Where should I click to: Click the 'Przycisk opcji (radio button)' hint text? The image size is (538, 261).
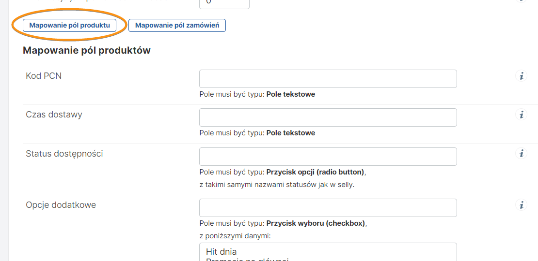(315, 172)
